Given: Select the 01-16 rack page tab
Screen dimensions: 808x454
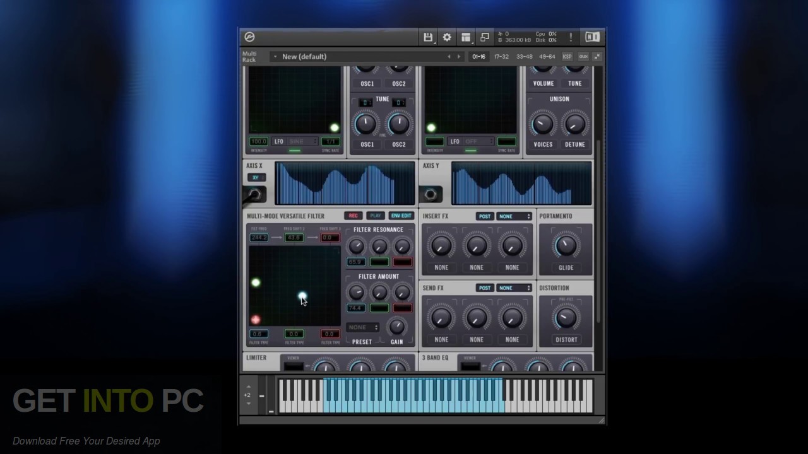Looking at the screenshot, I should (479, 57).
